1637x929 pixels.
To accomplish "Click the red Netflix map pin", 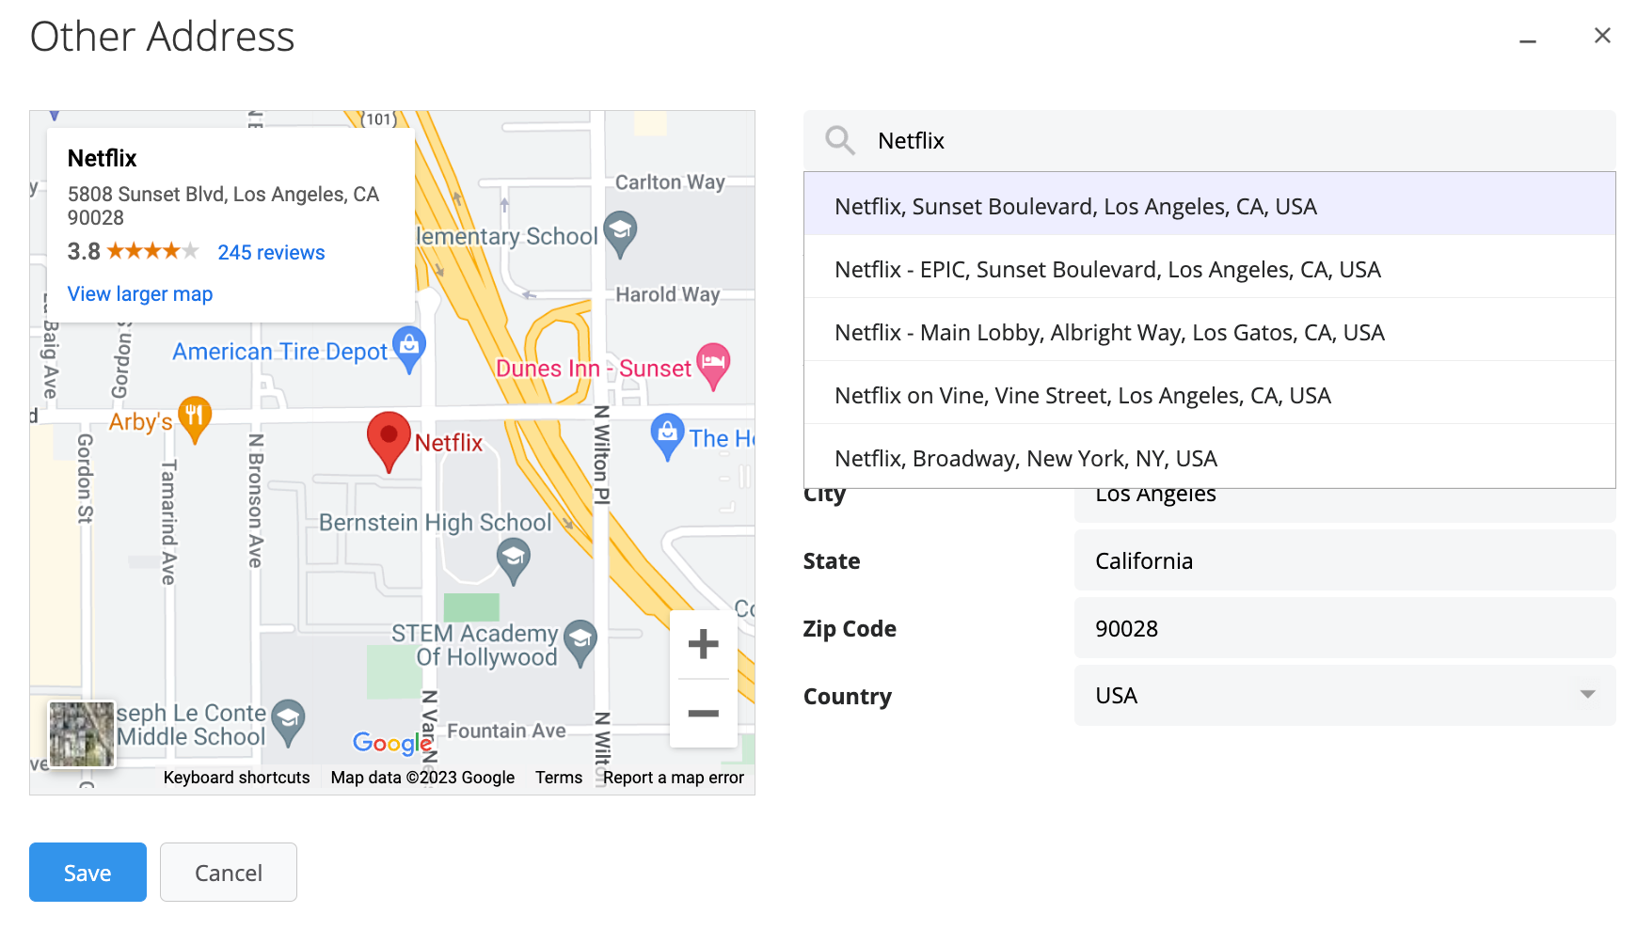I will pyautogui.click(x=388, y=441).
